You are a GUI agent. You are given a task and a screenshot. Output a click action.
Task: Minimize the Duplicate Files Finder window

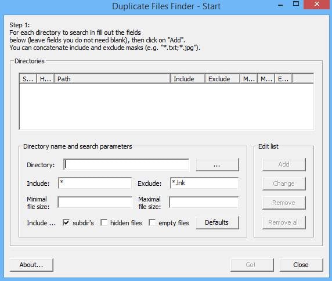[280, 5]
